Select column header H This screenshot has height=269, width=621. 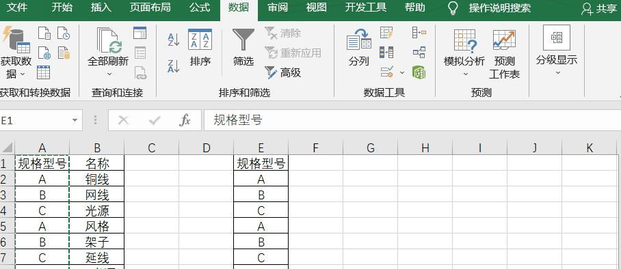[425, 147]
